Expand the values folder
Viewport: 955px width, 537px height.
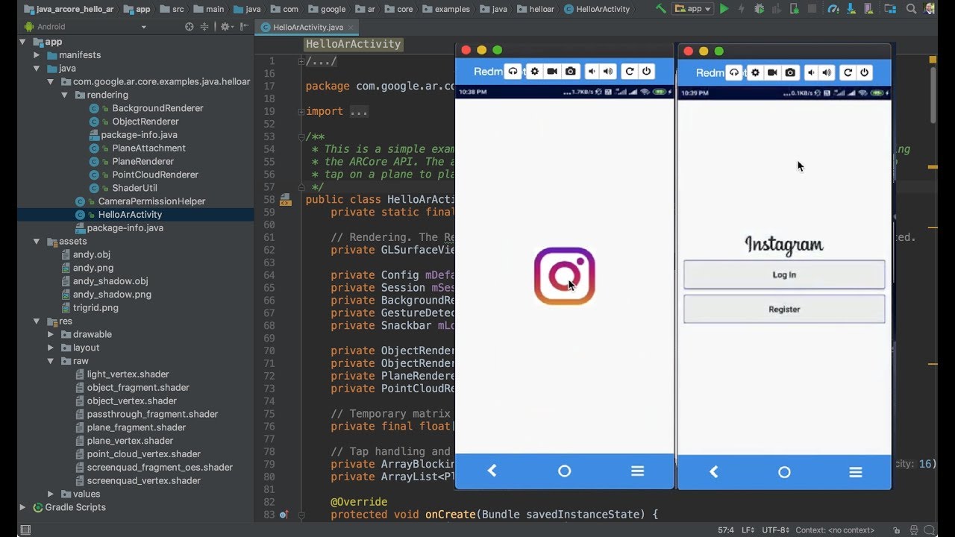51,494
